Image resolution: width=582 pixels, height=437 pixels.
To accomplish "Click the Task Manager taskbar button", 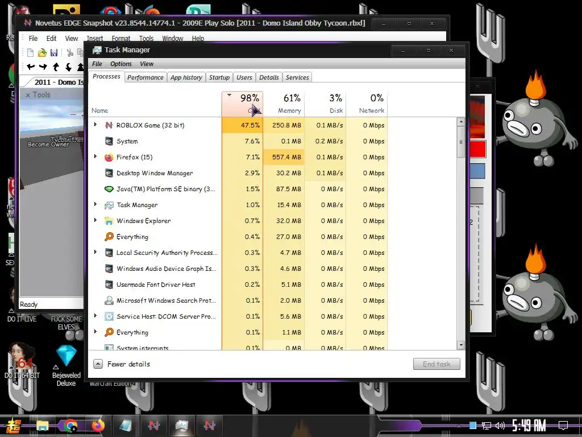I will click(x=181, y=426).
